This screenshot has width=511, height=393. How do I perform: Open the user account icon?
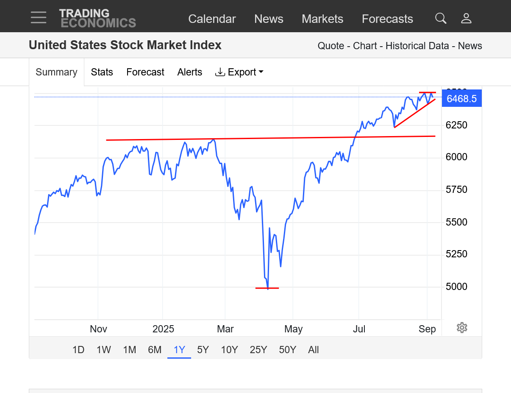coord(466,18)
